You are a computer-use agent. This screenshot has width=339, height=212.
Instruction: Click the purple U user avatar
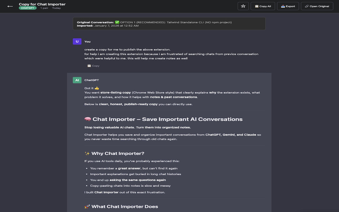[x=77, y=41]
